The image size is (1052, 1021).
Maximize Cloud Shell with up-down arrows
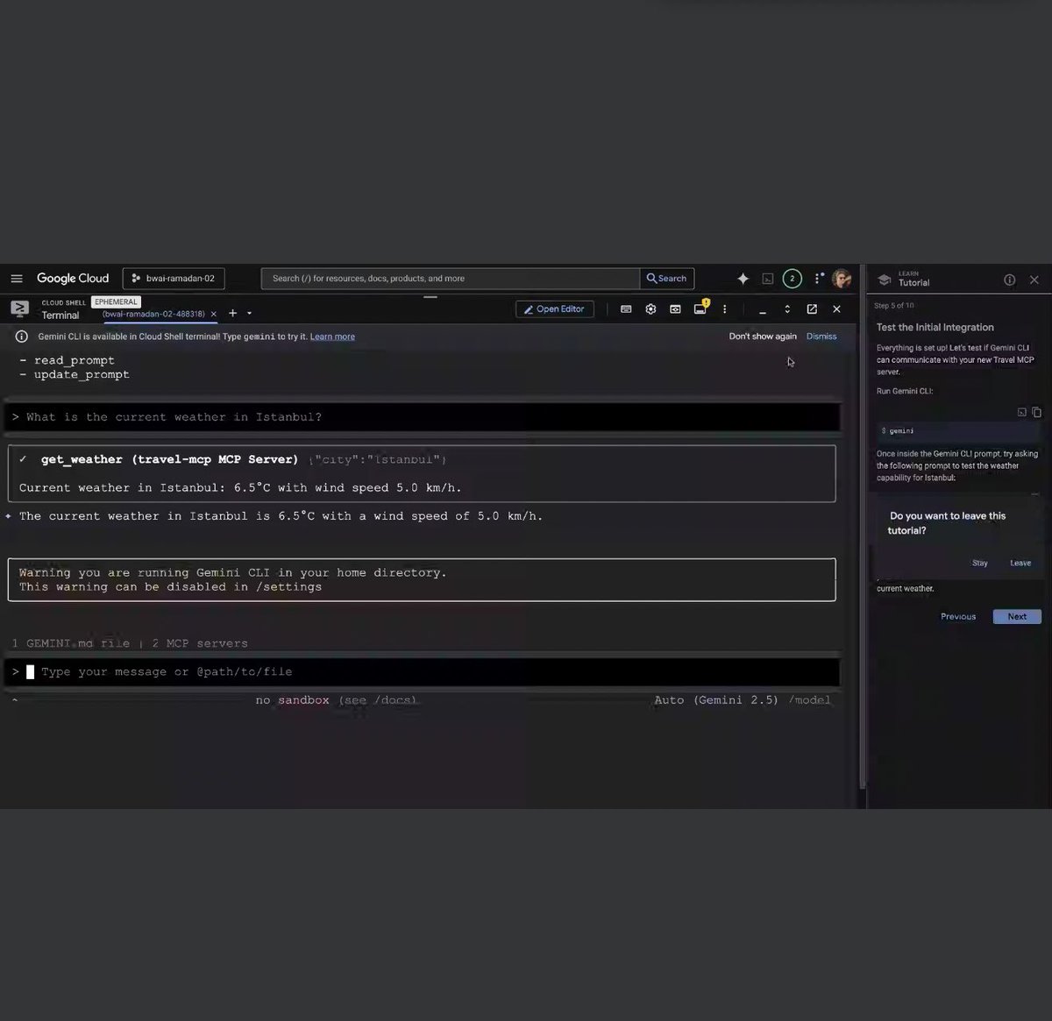tap(787, 309)
